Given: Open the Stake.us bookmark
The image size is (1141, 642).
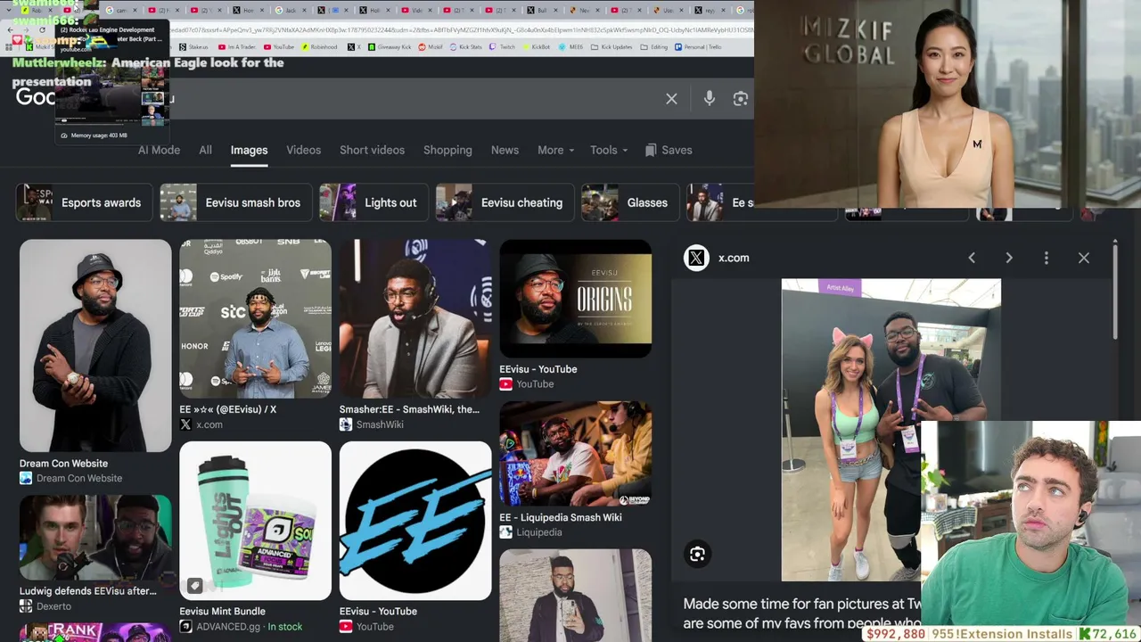Looking at the screenshot, I should [x=193, y=47].
